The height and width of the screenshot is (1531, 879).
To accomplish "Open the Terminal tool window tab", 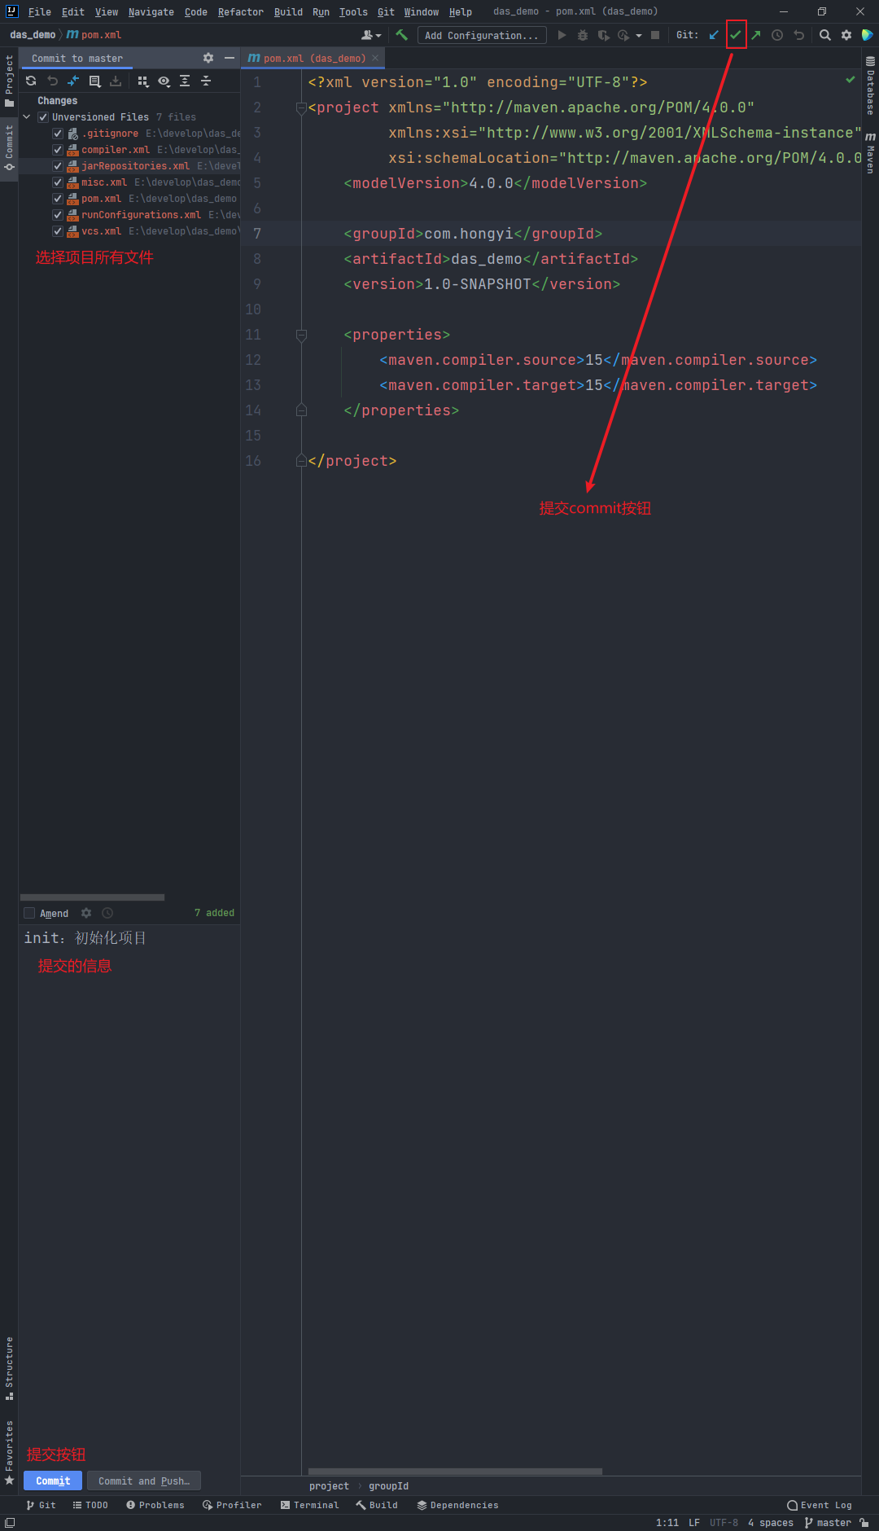I will coord(309,1505).
